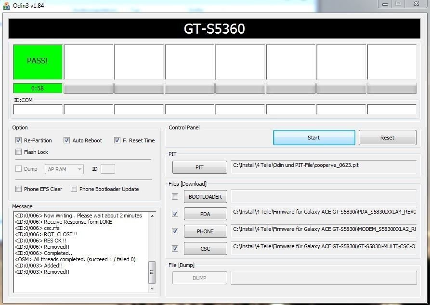
Task: Tick the Dump checkbox
Action: tap(18, 169)
